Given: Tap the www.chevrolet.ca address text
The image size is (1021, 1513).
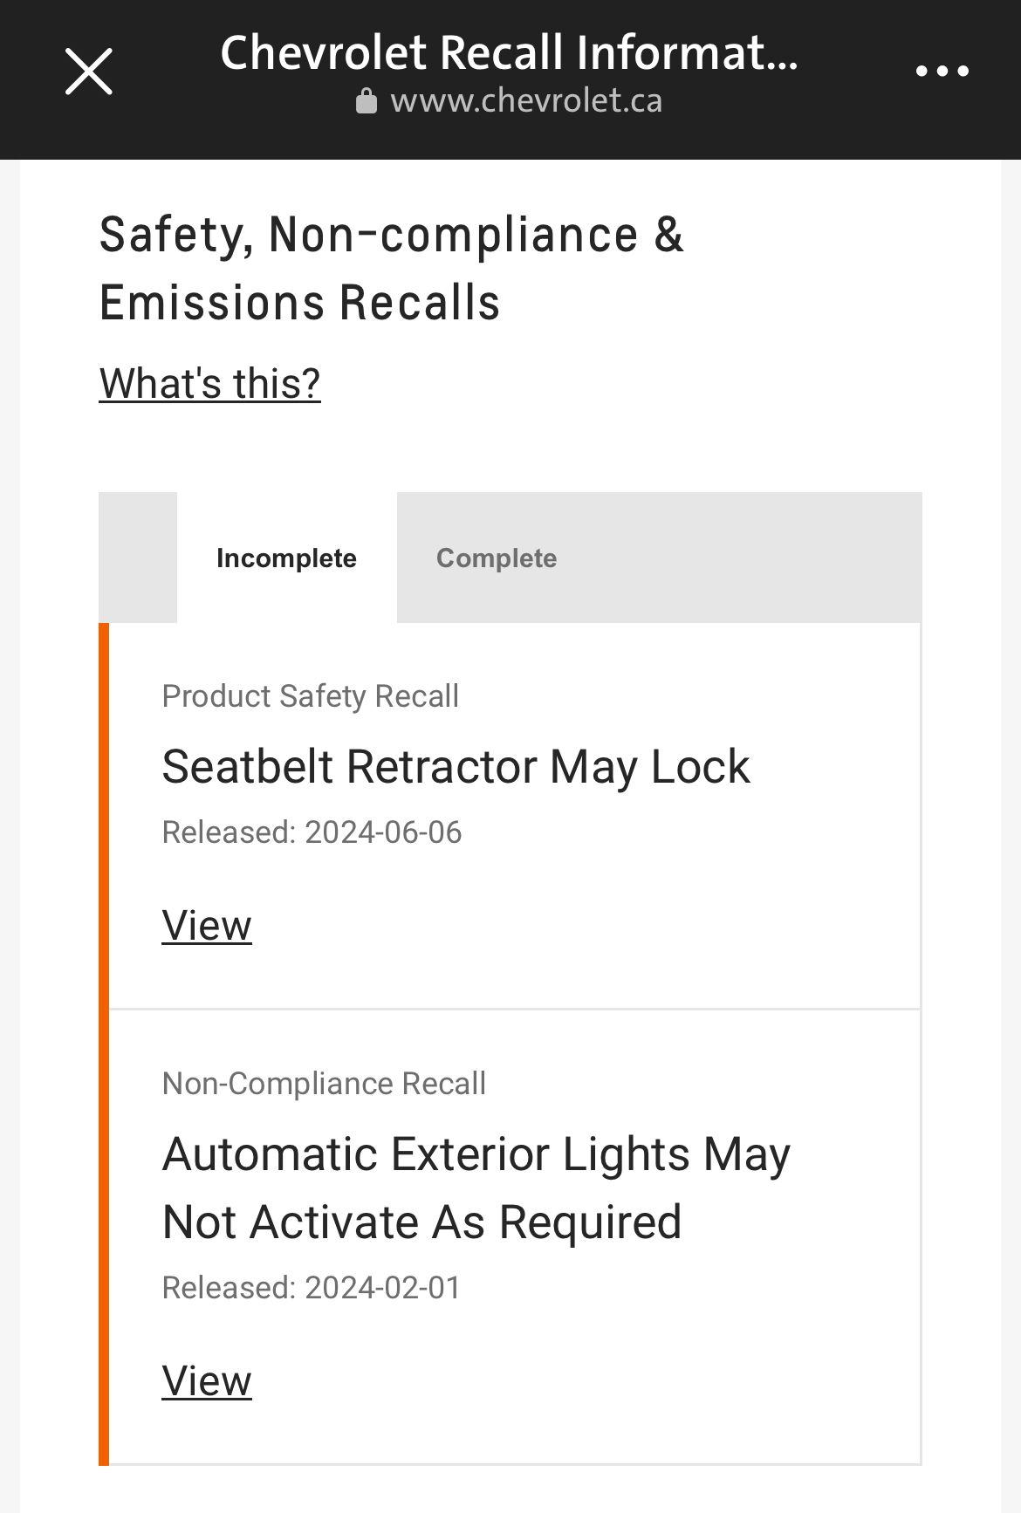Looking at the screenshot, I should 526,101.
